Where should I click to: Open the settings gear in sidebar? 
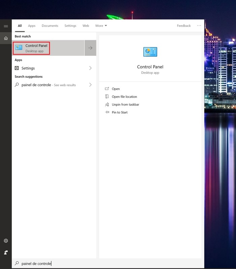tap(6, 241)
